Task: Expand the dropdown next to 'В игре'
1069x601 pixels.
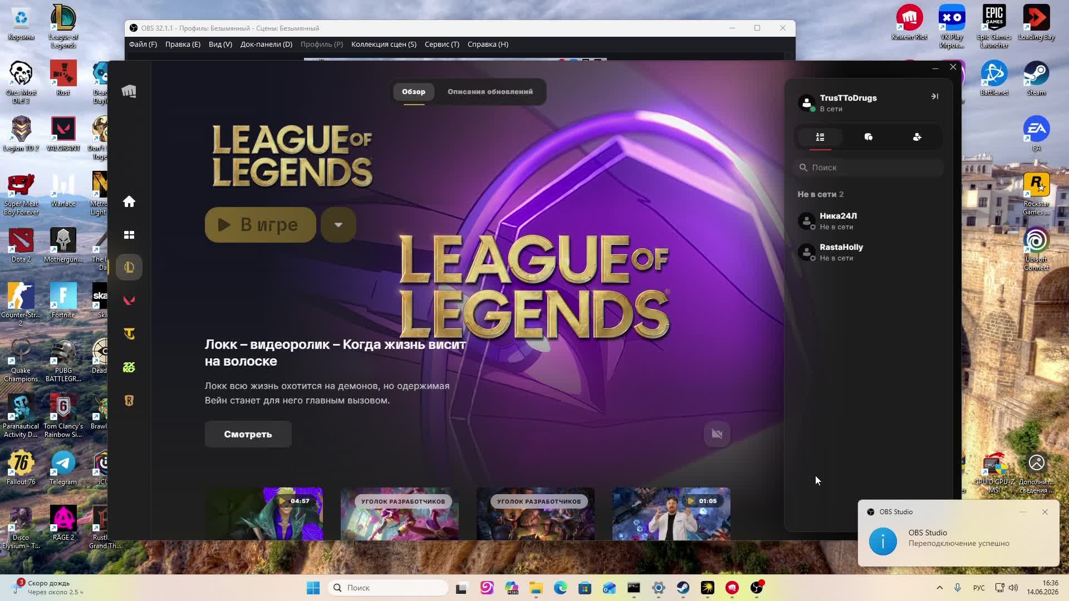Action: (339, 225)
